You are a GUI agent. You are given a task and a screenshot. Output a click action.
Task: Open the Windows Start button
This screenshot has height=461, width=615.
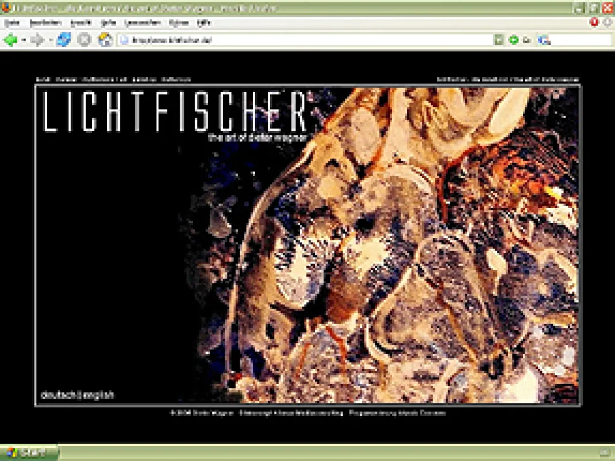(x=28, y=452)
